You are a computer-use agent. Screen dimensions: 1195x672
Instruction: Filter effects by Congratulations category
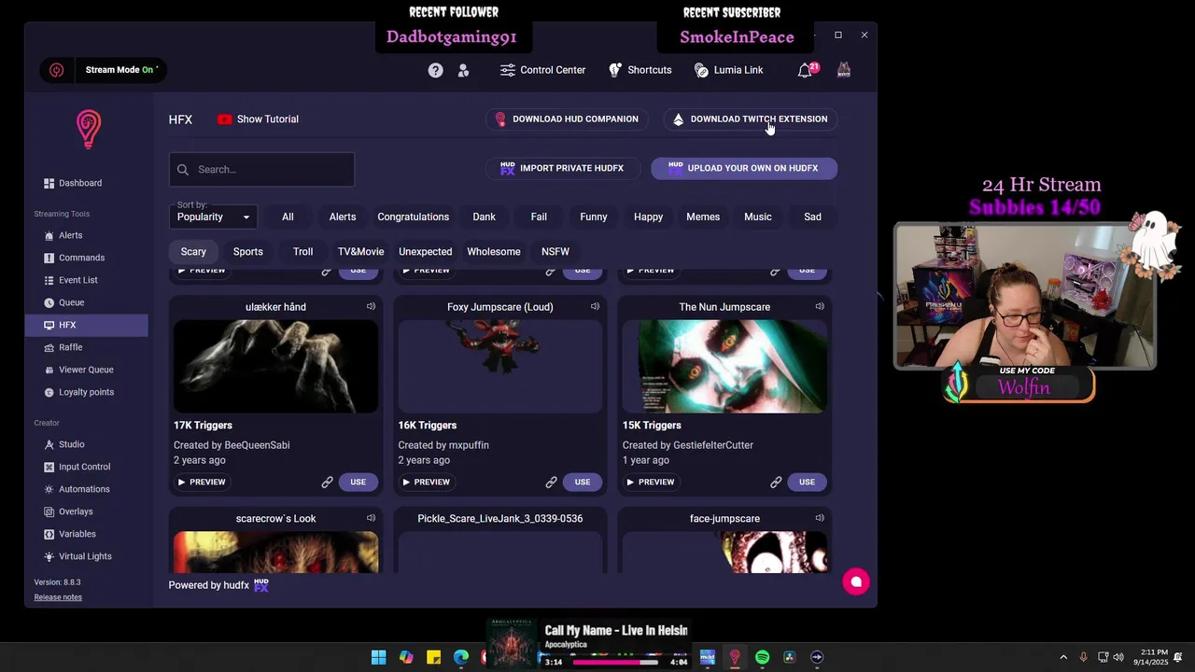point(413,217)
